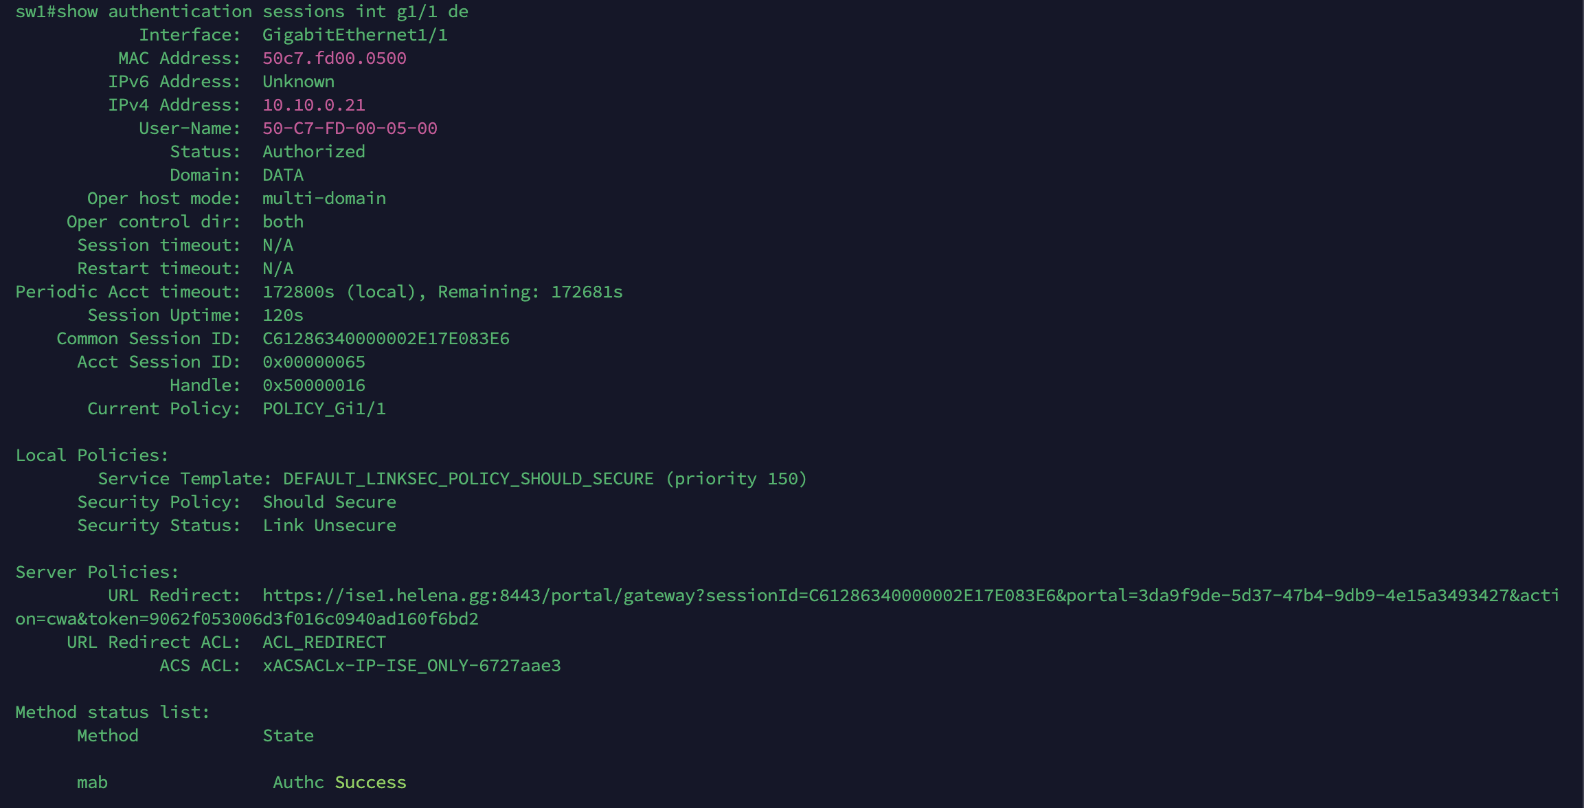Click the yellow Success state text

click(x=370, y=783)
